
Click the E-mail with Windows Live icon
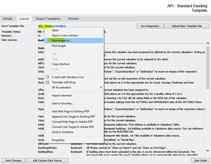[47, 77]
